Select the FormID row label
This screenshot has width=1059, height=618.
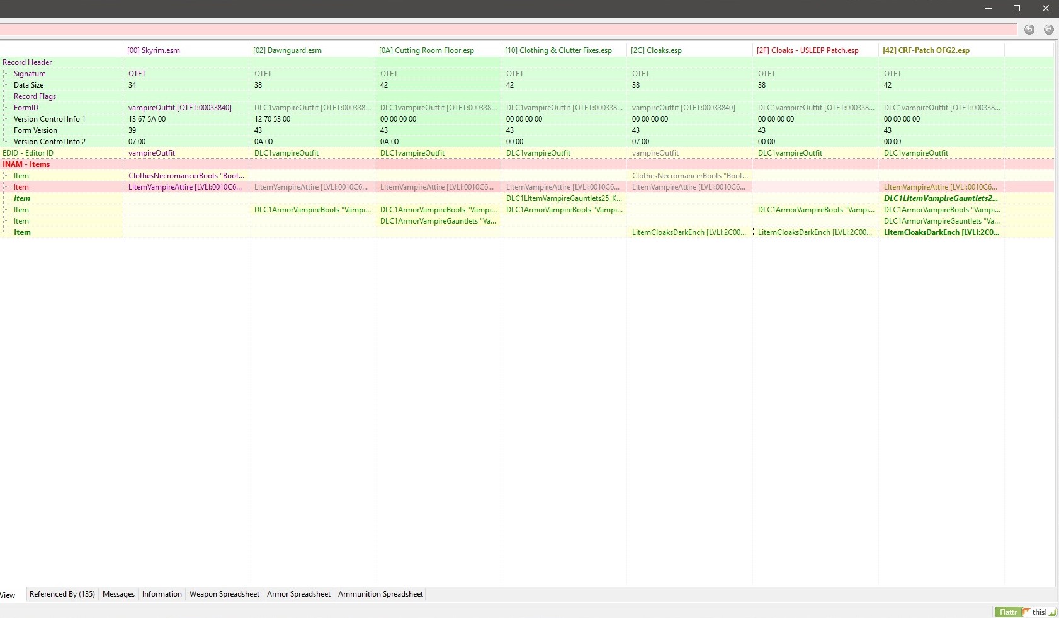pos(26,108)
